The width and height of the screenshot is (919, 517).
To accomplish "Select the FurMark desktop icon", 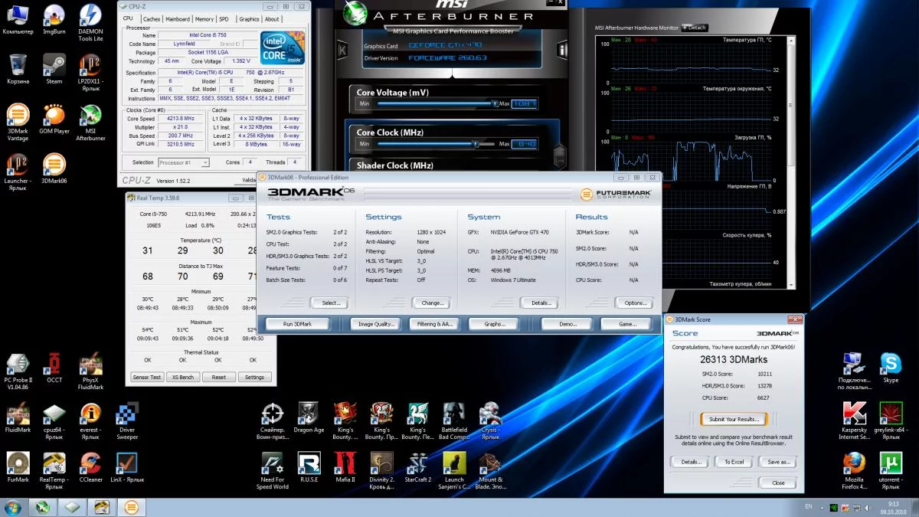I will tap(18, 463).
